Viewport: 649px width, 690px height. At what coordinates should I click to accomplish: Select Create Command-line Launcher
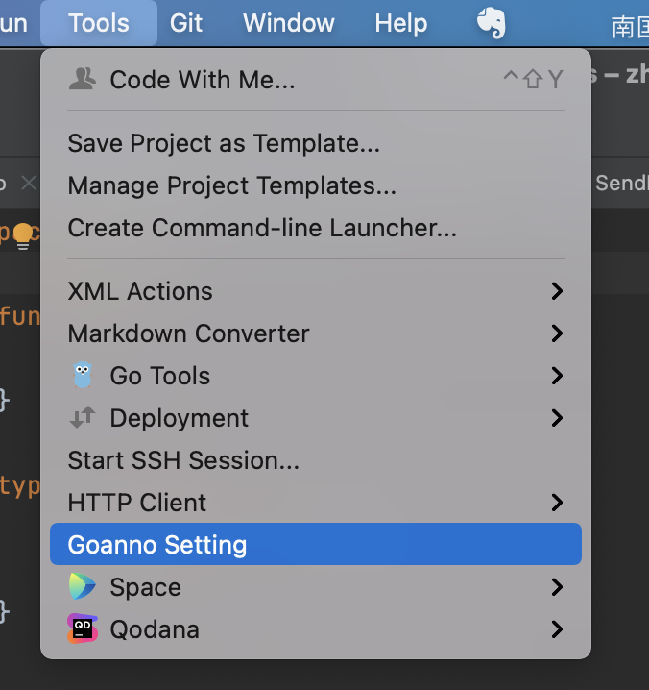[x=262, y=228]
